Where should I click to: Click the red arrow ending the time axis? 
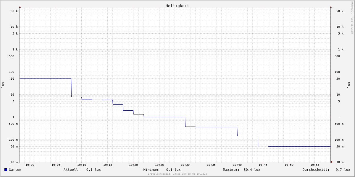point(332,162)
